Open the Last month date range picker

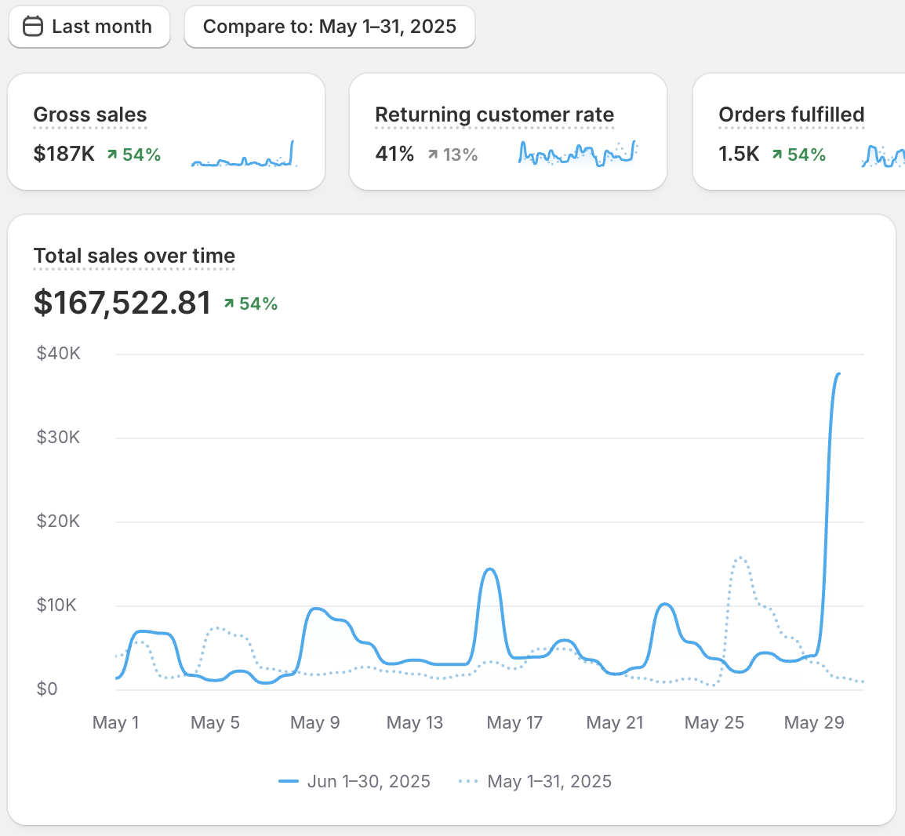coord(89,27)
